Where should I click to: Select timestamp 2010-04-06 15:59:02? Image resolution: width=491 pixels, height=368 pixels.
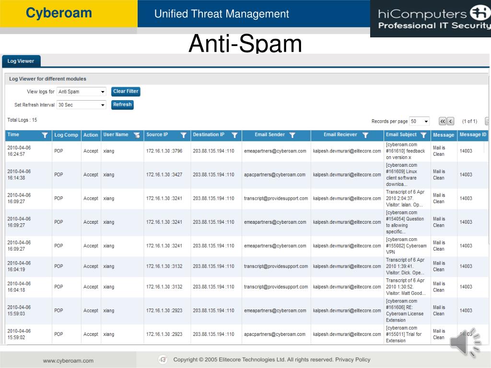[x=19, y=334]
